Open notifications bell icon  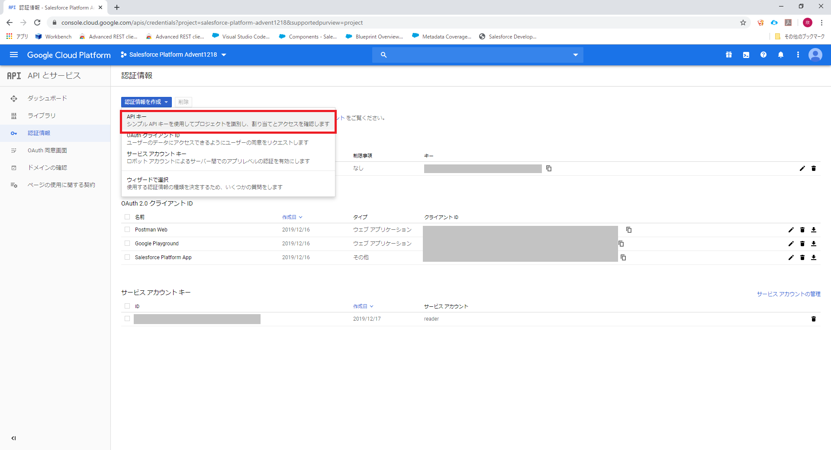click(x=781, y=55)
